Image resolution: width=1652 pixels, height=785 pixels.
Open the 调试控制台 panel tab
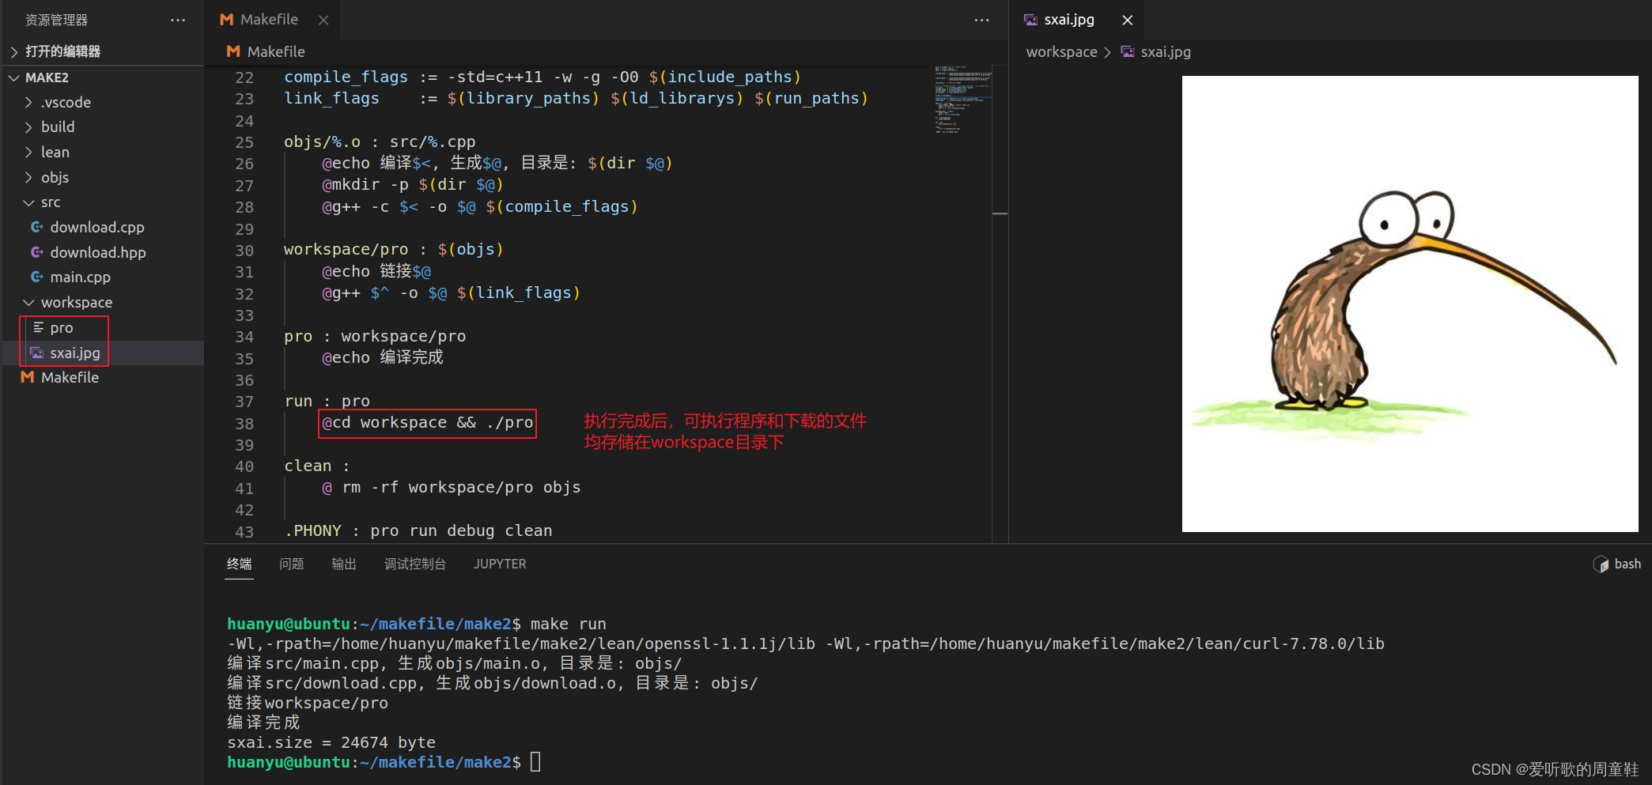pyautogui.click(x=415, y=564)
